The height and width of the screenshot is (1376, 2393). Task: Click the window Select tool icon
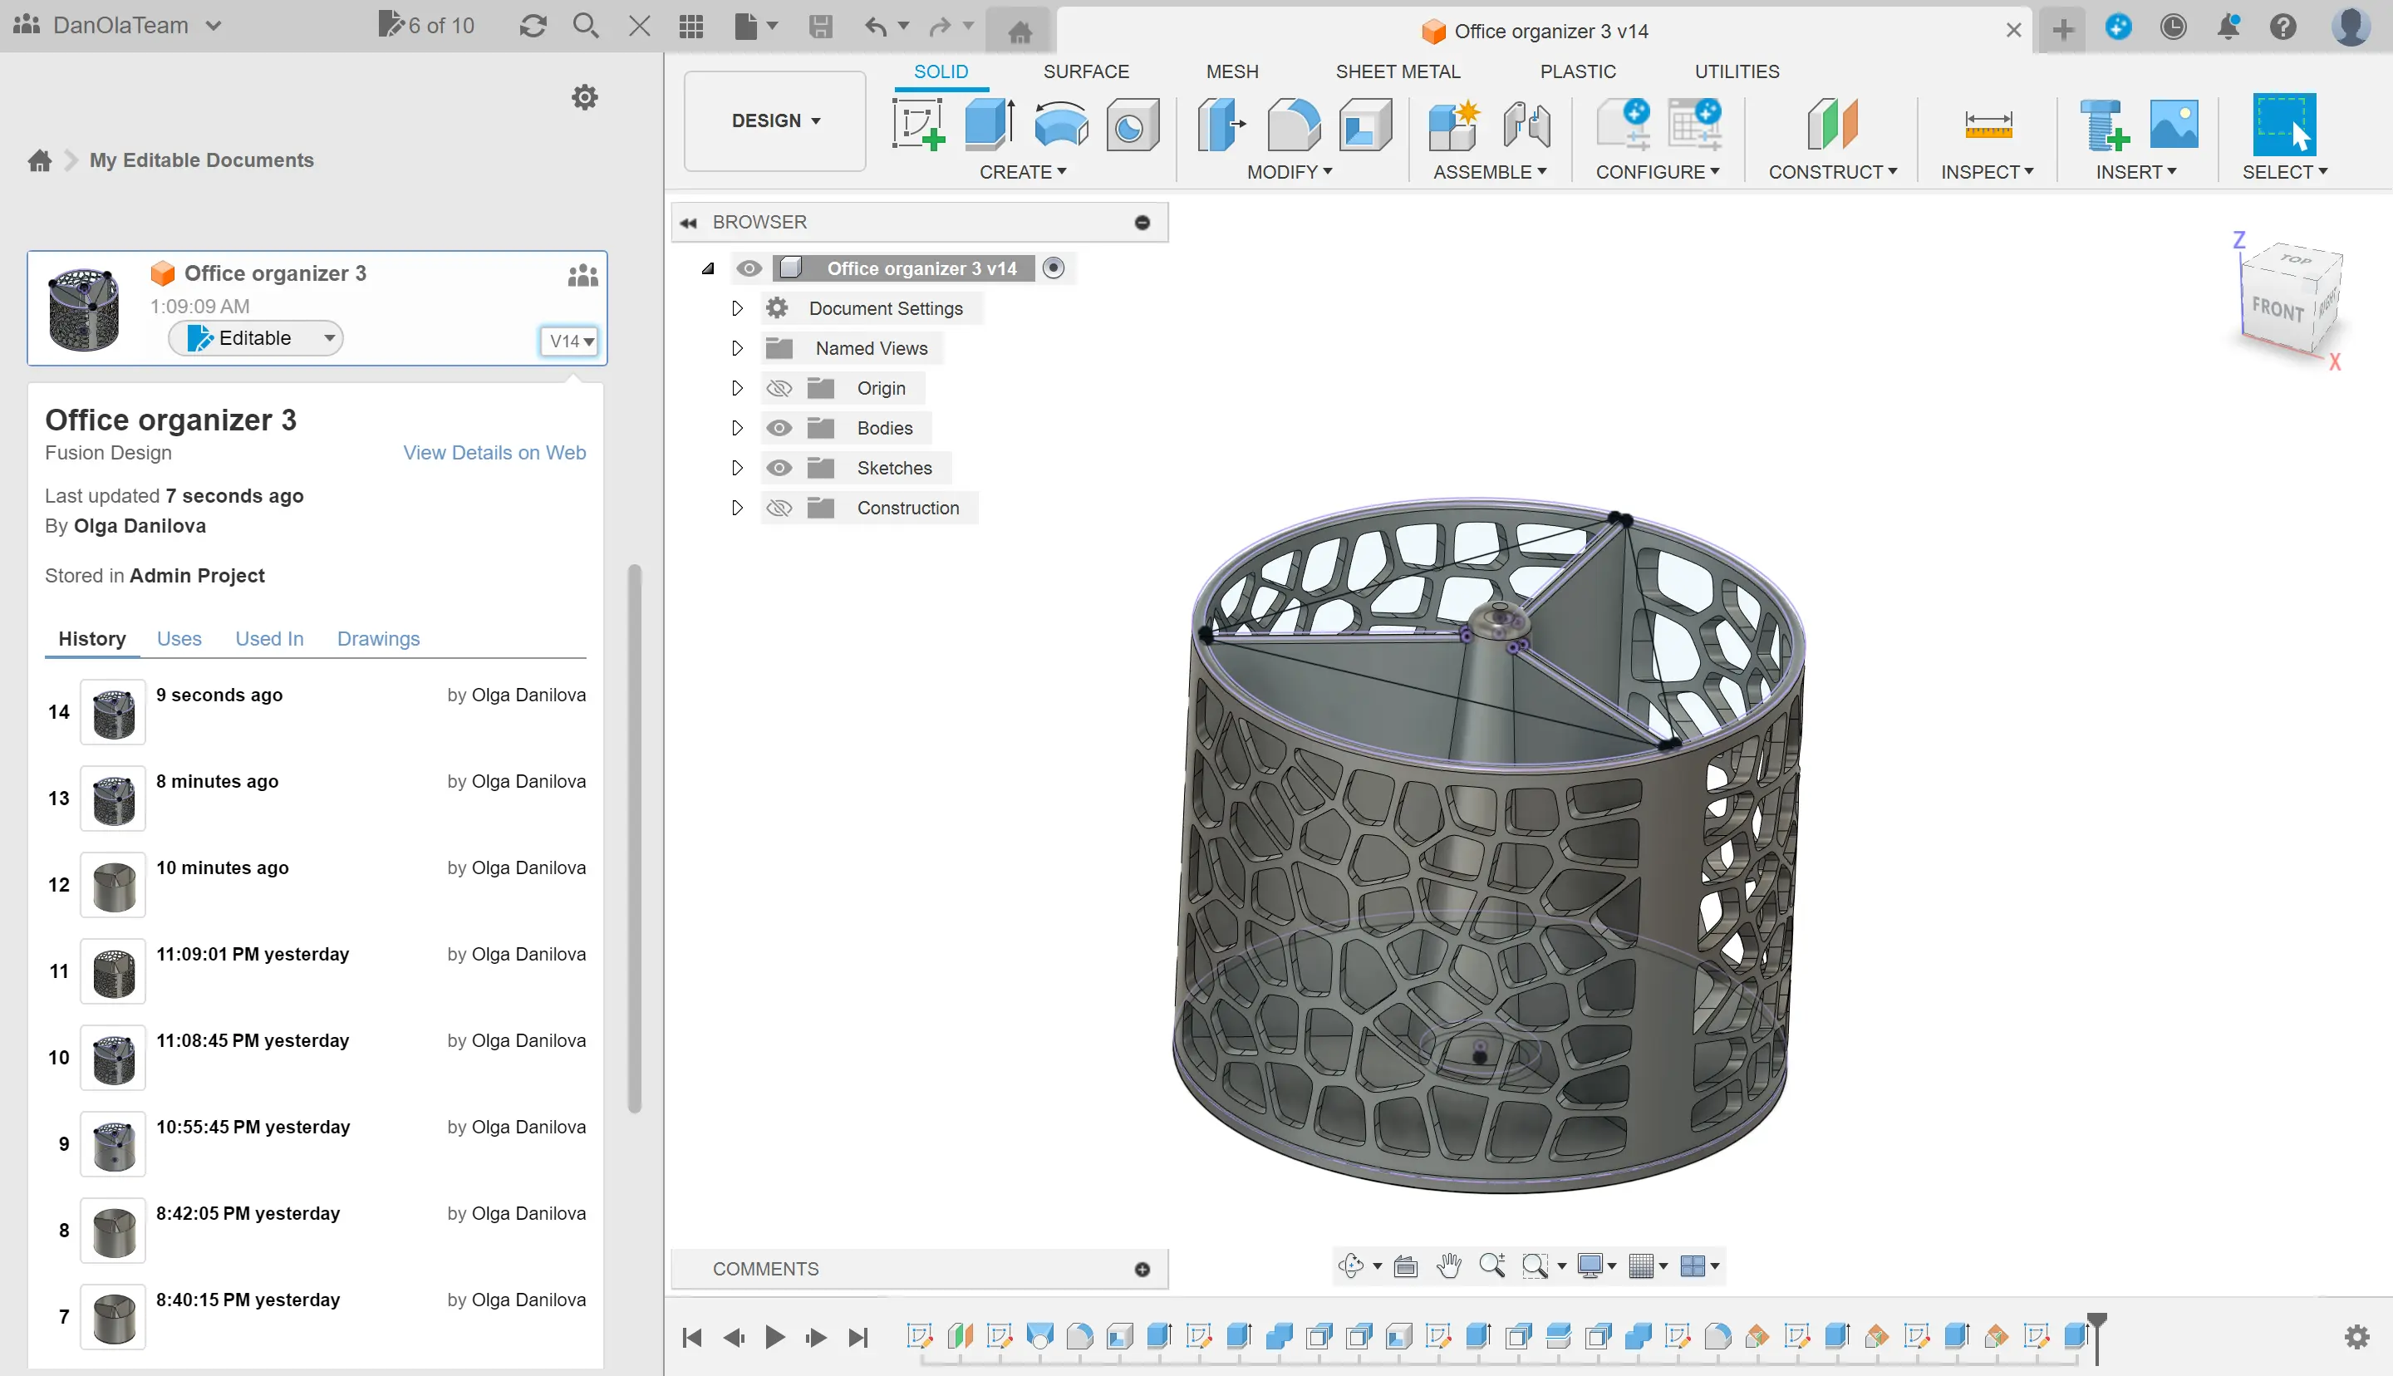pyautogui.click(x=2283, y=124)
